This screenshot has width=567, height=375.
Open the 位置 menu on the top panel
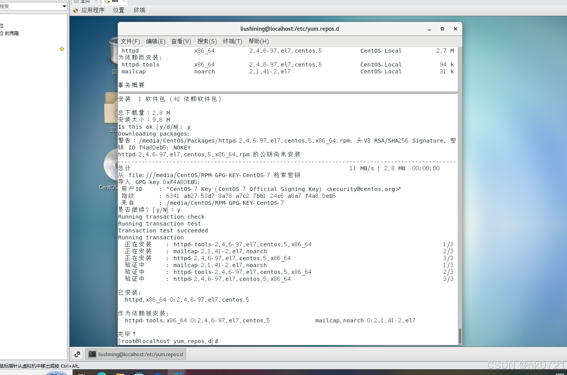point(118,10)
